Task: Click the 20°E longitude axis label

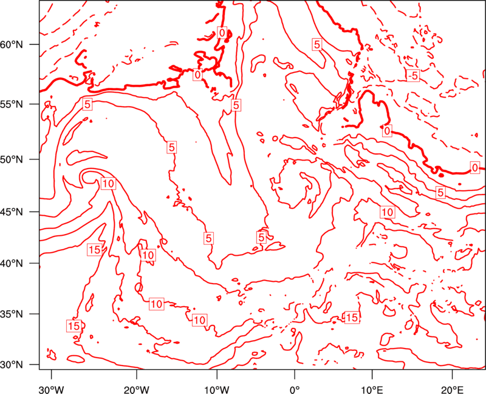Action: tap(452, 389)
